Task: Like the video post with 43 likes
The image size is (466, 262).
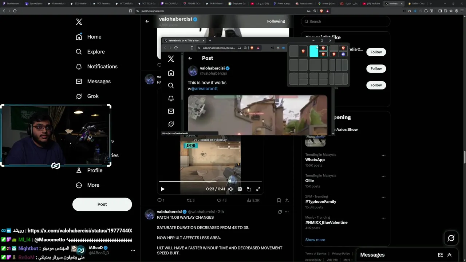Action: (222, 201)
